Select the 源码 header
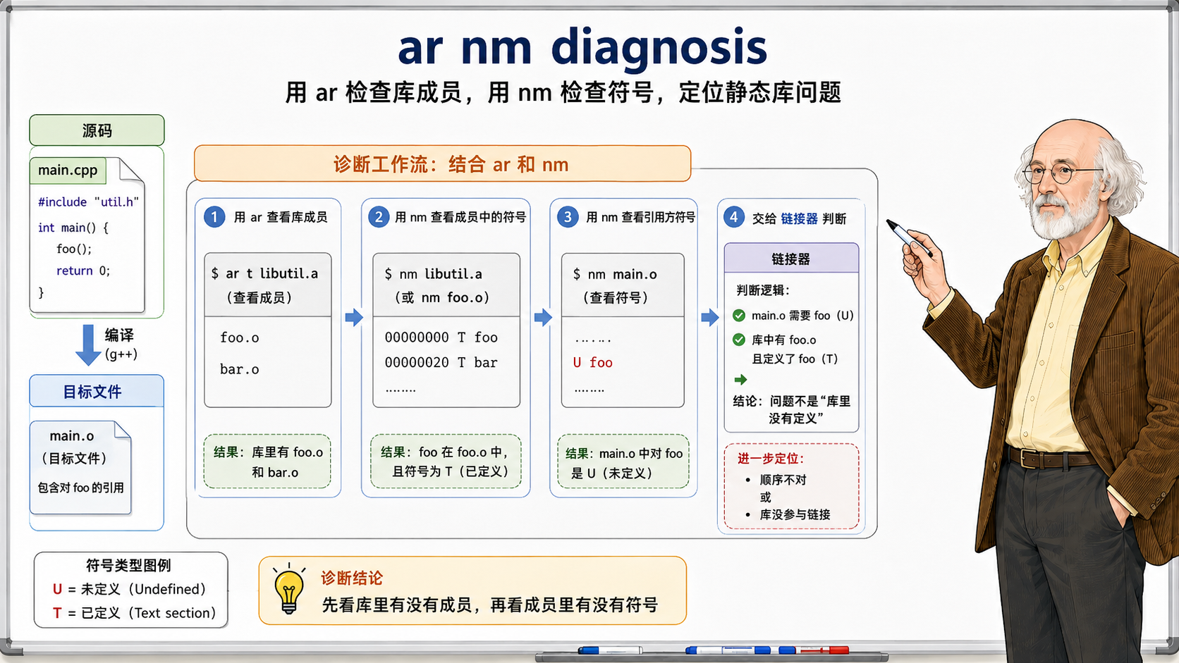Image resolution: width=1179 pixels, height=663 pixels. click(97, 130)
